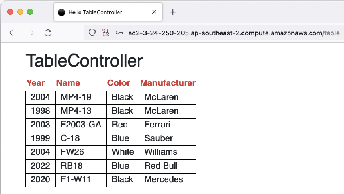Select the MP4-19 name cell

[81, 98]
